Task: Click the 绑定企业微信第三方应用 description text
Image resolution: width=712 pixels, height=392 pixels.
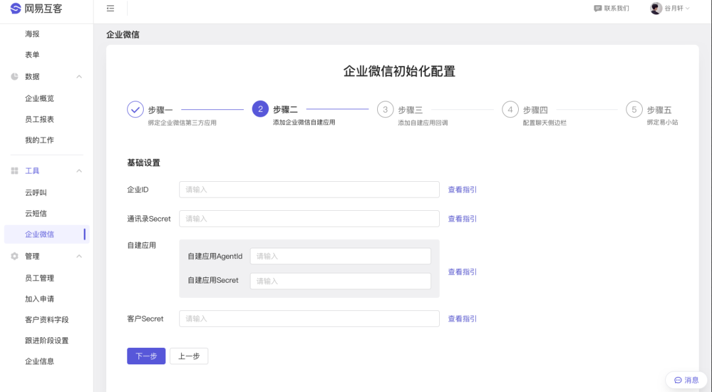Action: pos(182,123)
